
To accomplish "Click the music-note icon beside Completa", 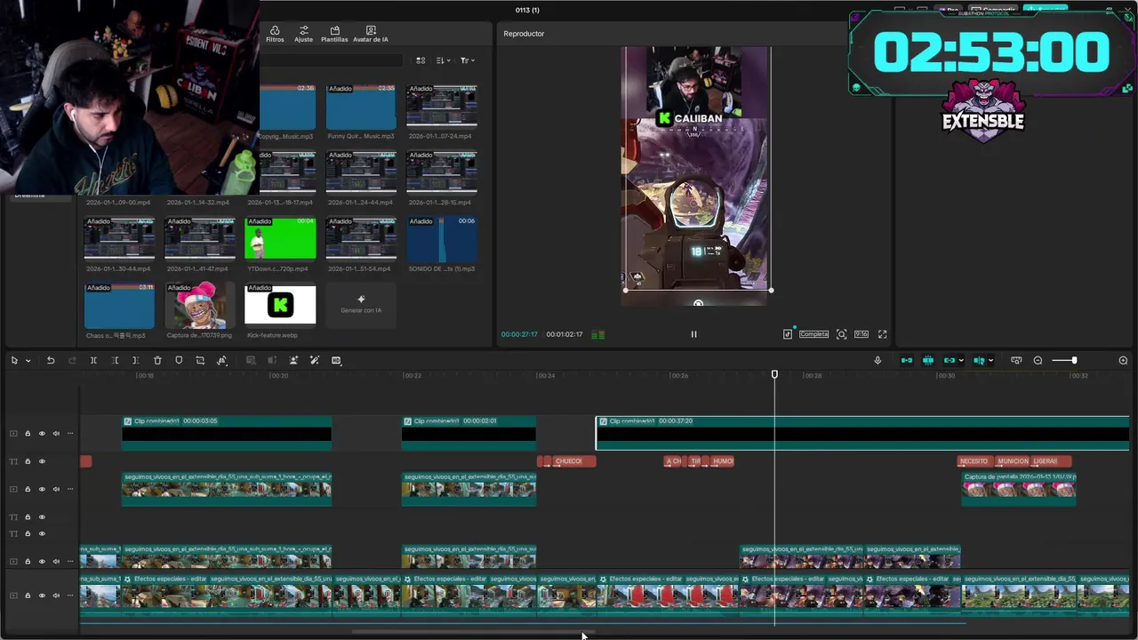I will coord(788,334).
